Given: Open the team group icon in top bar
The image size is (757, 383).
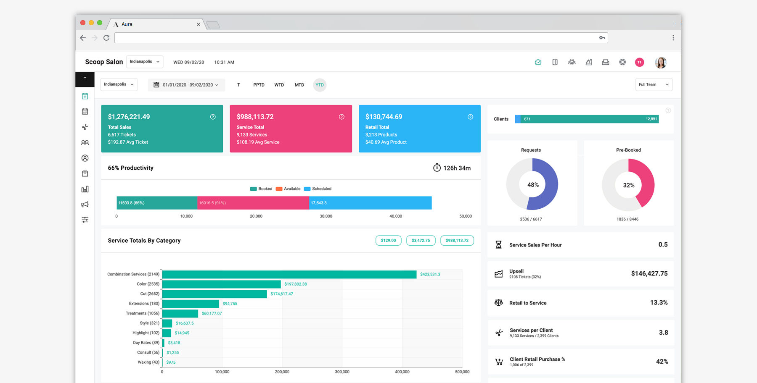Looking at the screenshot, I should [x=572, y=62].
